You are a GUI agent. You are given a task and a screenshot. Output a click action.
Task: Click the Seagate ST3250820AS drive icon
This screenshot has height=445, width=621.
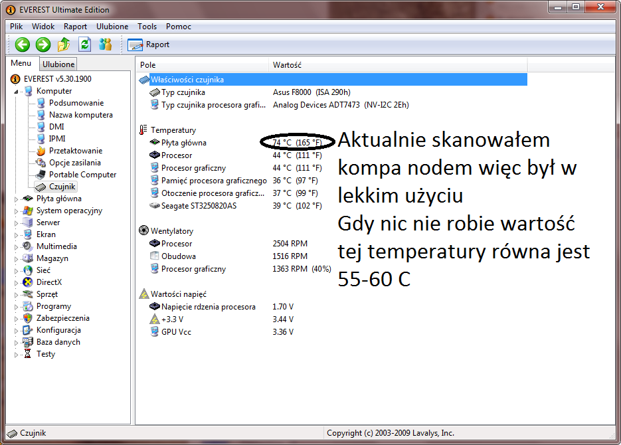click(x=155, y=205)
